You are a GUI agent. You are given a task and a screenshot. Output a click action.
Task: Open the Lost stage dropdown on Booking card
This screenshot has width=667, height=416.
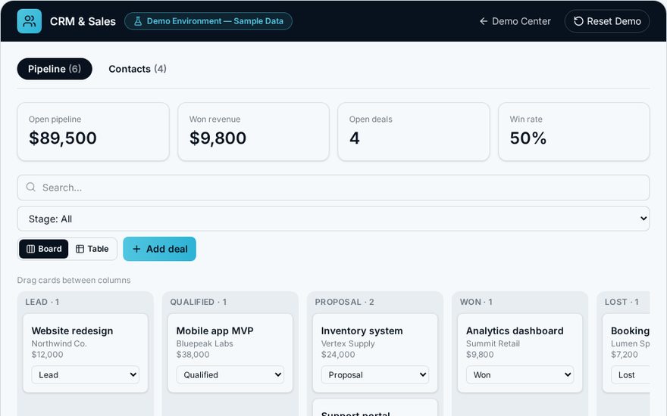631,375
